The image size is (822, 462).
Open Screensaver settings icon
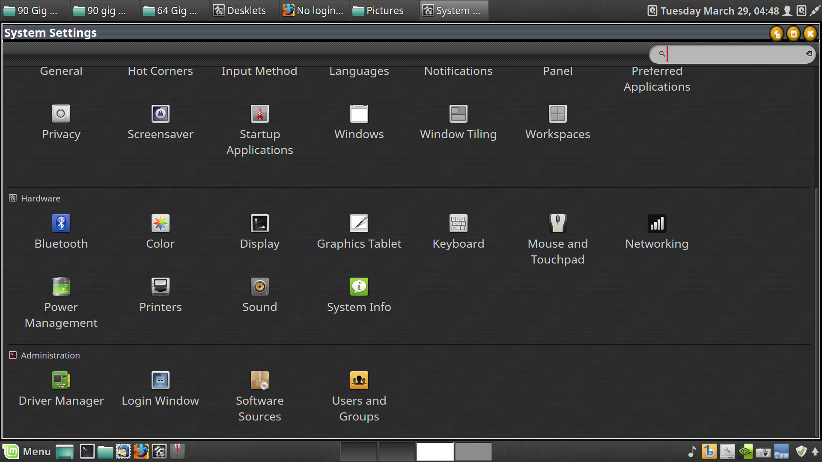(161, 114)
